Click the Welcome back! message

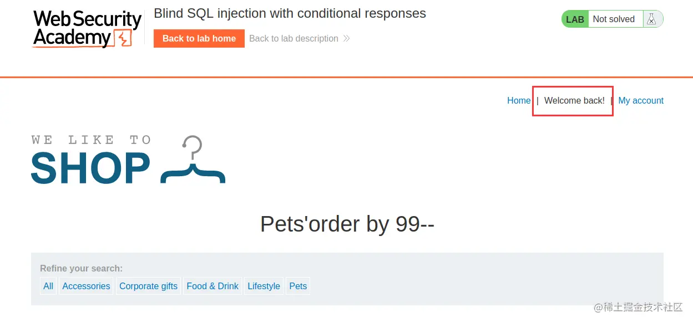(x=574, y=100)
